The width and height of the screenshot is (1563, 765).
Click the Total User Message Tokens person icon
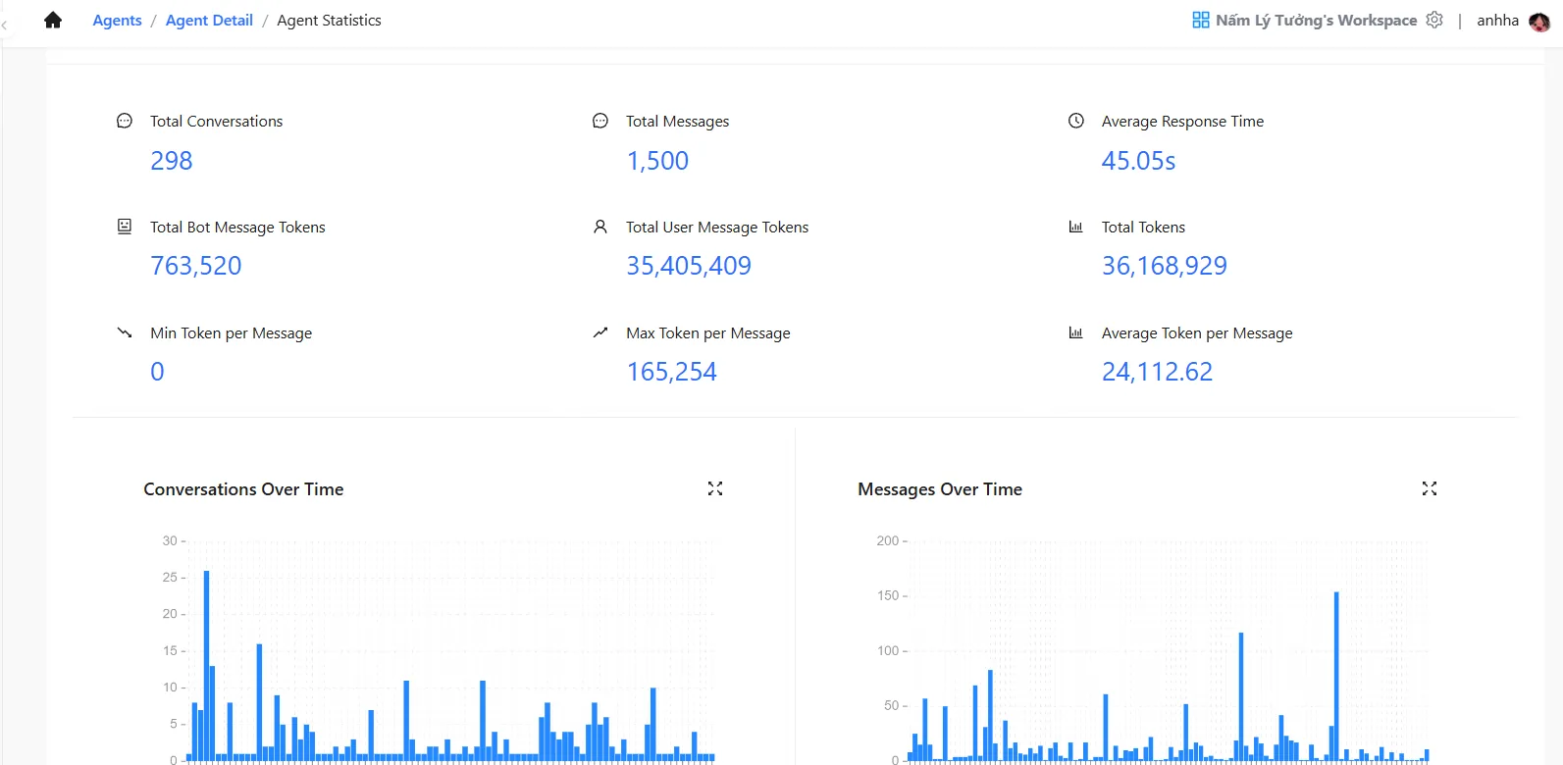pyautogui.click(x=600, y=227)
